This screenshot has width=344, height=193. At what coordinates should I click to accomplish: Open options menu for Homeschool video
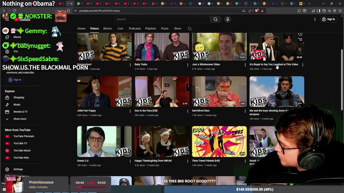[130, 65]
